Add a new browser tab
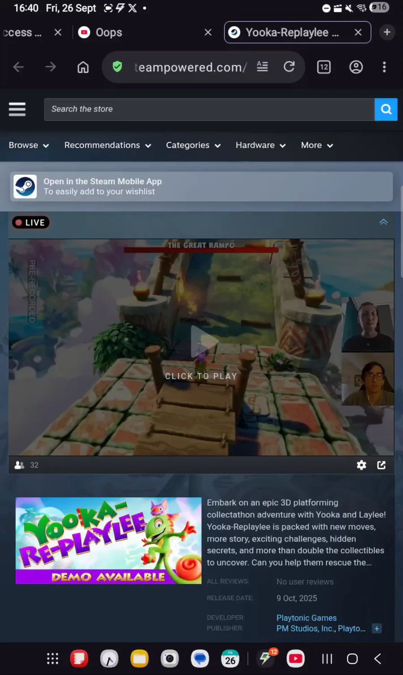 tap(387, 32)
